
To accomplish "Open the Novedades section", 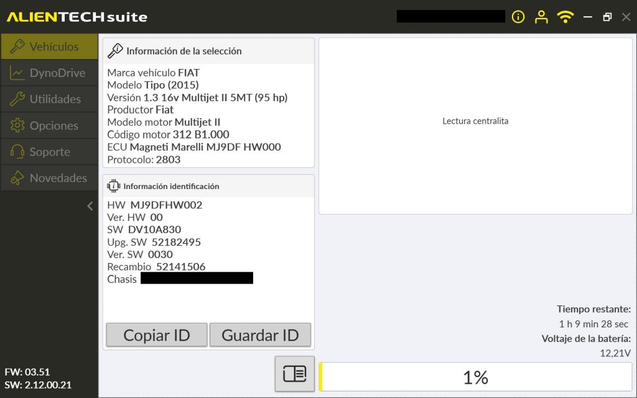I will tap(49, 178).
